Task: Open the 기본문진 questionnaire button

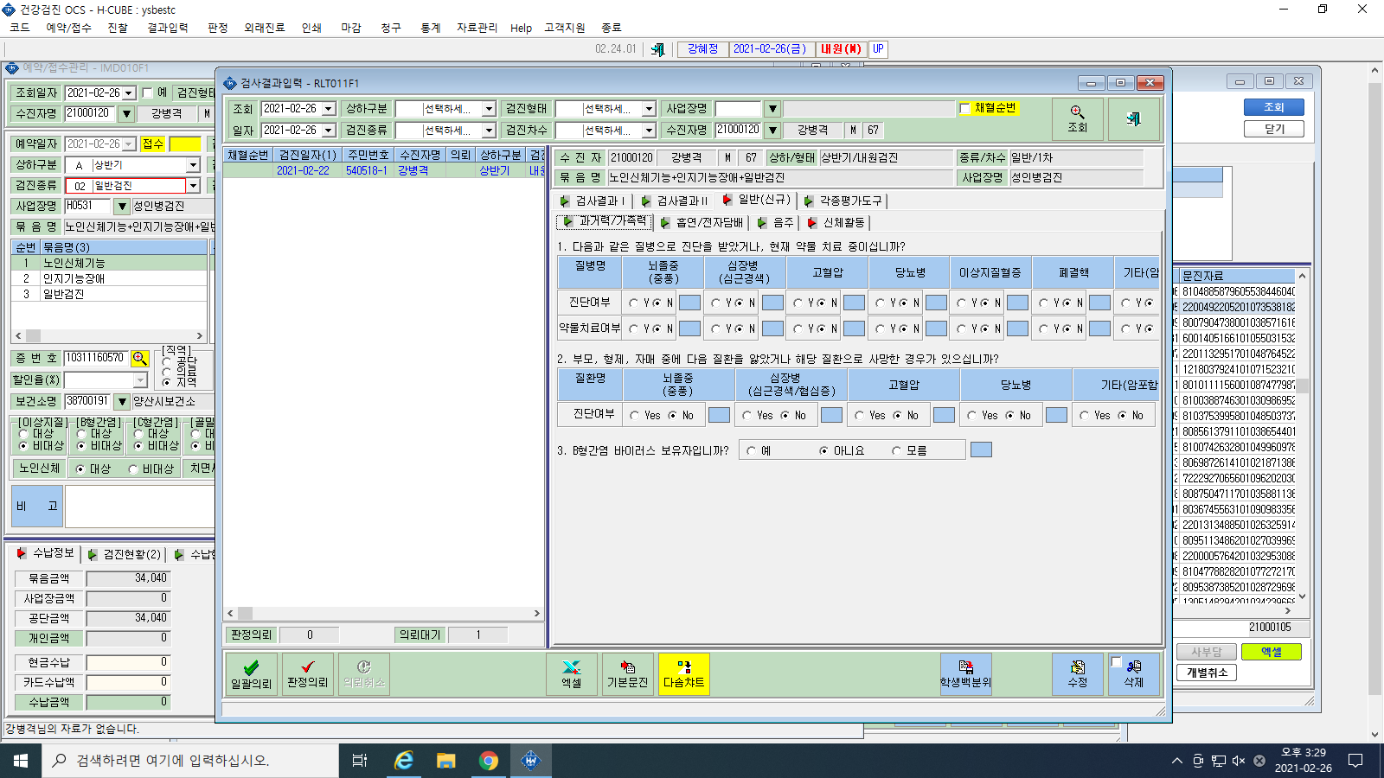Action: [627, 674]
